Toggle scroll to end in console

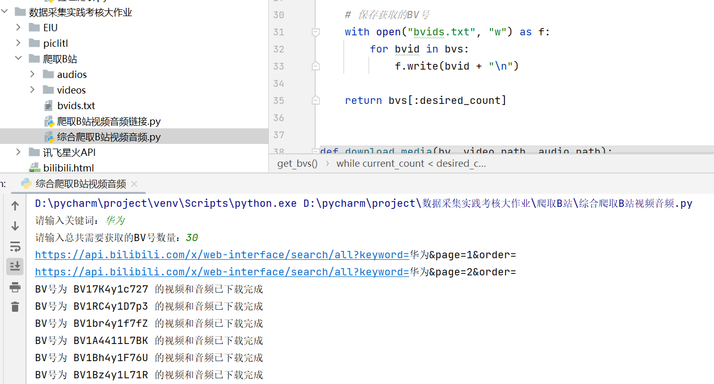click(x=15, y=267)
